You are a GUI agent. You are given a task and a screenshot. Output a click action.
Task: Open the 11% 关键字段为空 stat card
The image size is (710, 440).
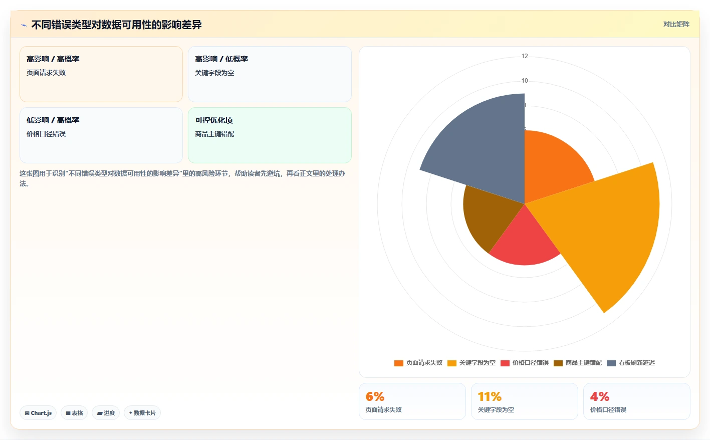pyautogui.click(x=525, y=401)
